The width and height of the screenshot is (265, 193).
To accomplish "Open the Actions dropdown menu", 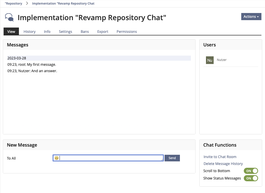I will pos(251,17).
